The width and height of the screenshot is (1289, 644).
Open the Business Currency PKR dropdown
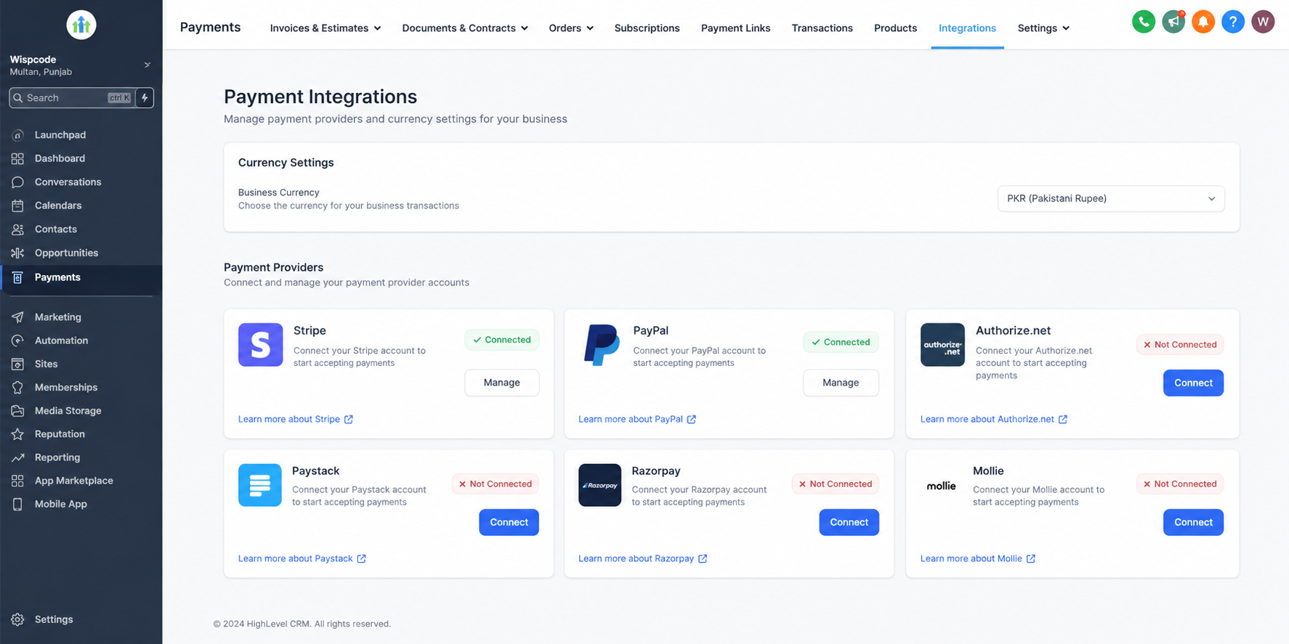pos(1111,199)
